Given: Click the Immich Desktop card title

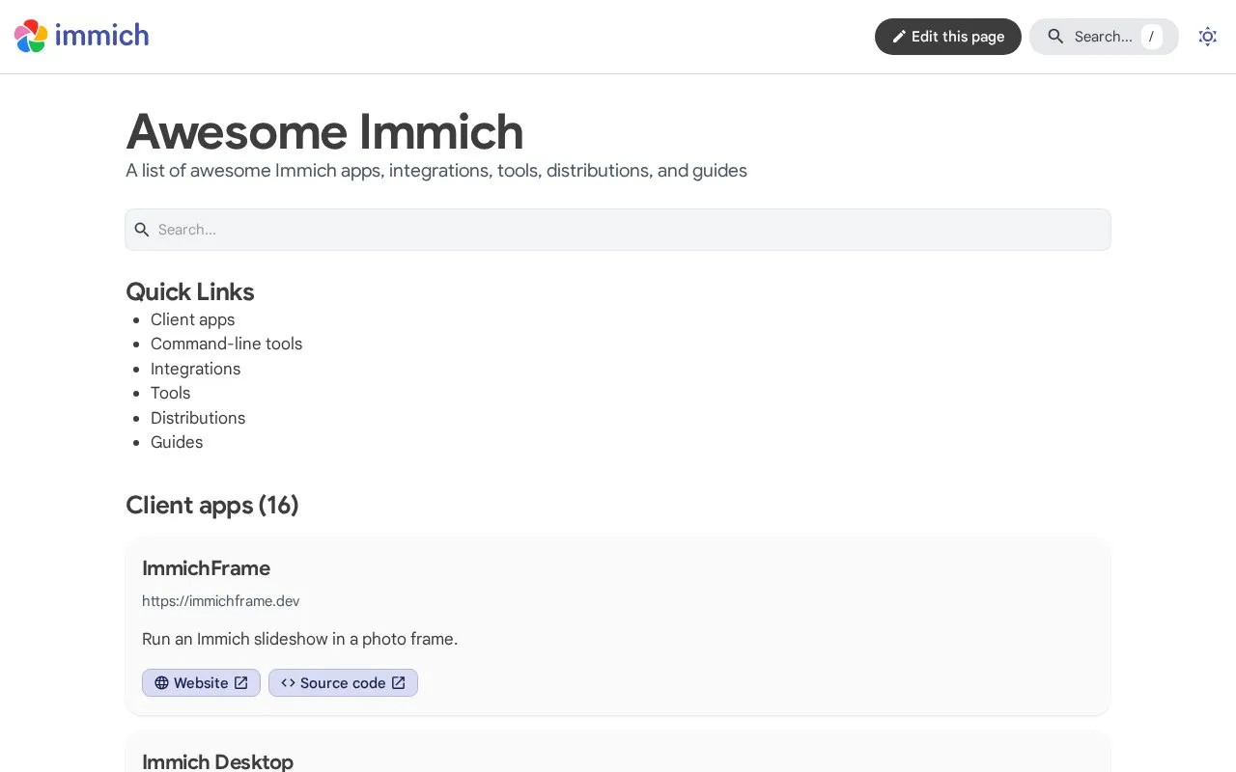Looking at the screenshot, I should click(x=217, y=761).
